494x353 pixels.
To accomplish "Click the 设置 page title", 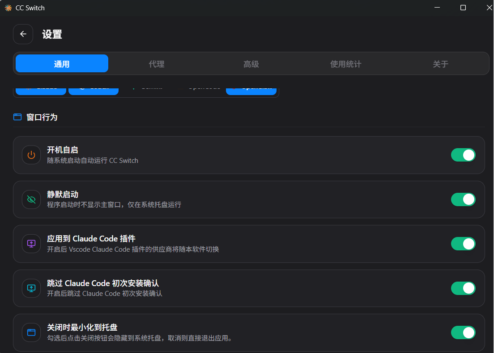I will click(52, 34).
